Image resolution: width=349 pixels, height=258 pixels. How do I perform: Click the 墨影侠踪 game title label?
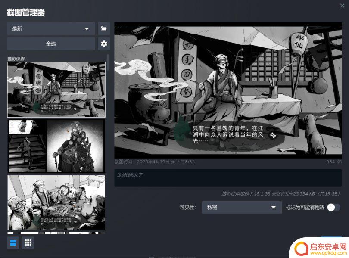[16, 59]
